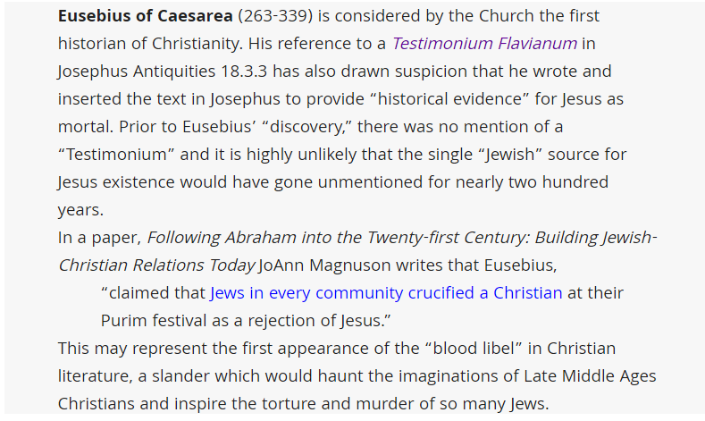The height and width of the screenshot is (421, 705).
Task: Open the Testimonium Flavianum link
Action: [x=484, y=43]
